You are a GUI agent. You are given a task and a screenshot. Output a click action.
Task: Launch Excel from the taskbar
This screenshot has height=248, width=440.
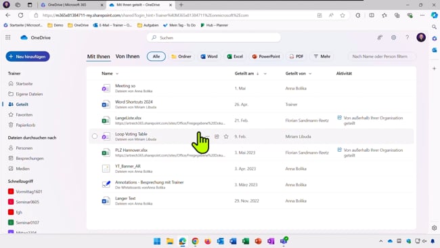point(246,241)
